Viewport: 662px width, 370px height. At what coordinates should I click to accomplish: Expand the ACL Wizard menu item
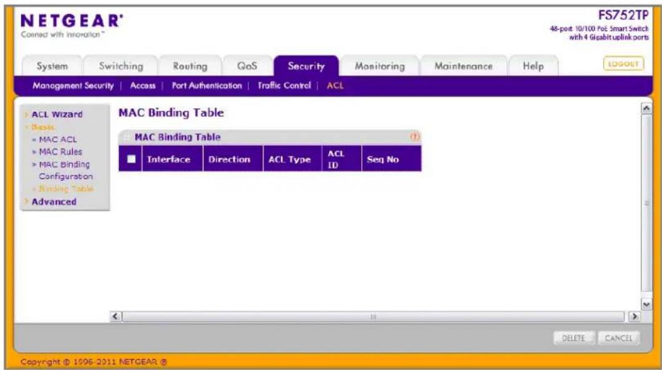click(x=57, y=115)
